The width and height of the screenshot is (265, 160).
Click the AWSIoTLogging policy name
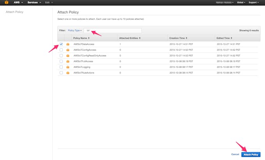coord(82,67)
